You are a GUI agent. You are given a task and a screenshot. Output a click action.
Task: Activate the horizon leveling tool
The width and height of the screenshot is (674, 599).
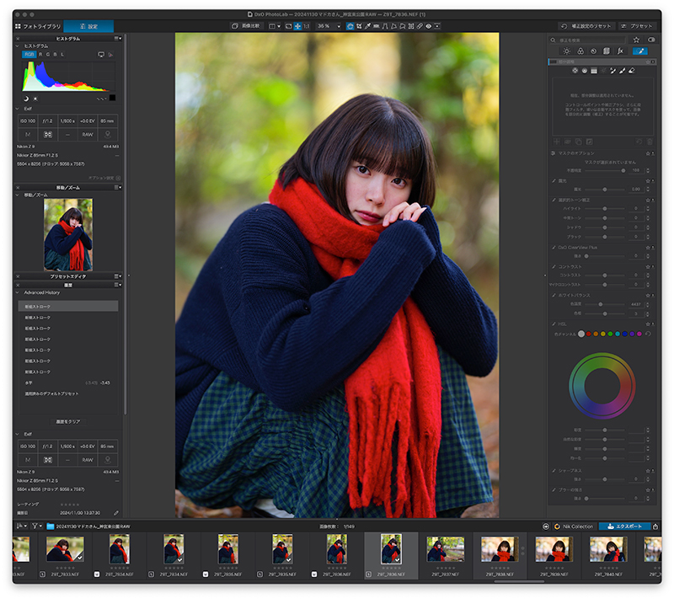(376, 26)
